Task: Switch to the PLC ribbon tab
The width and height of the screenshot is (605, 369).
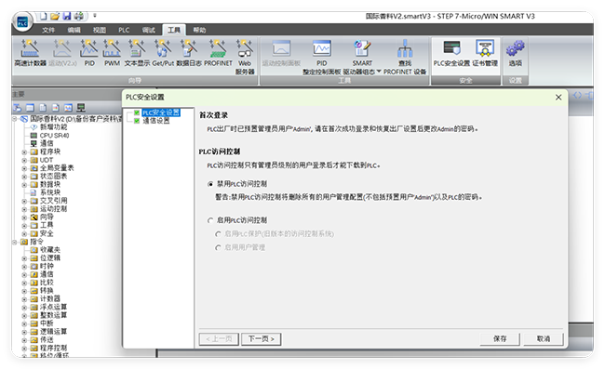Action: (x=124, y=30)
